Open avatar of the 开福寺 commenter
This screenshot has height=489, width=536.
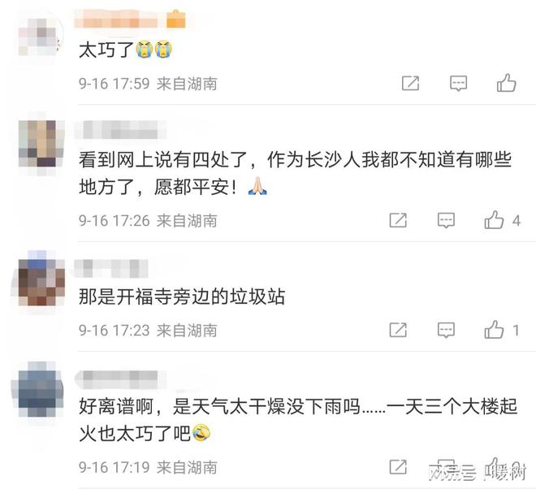point(41,279)
